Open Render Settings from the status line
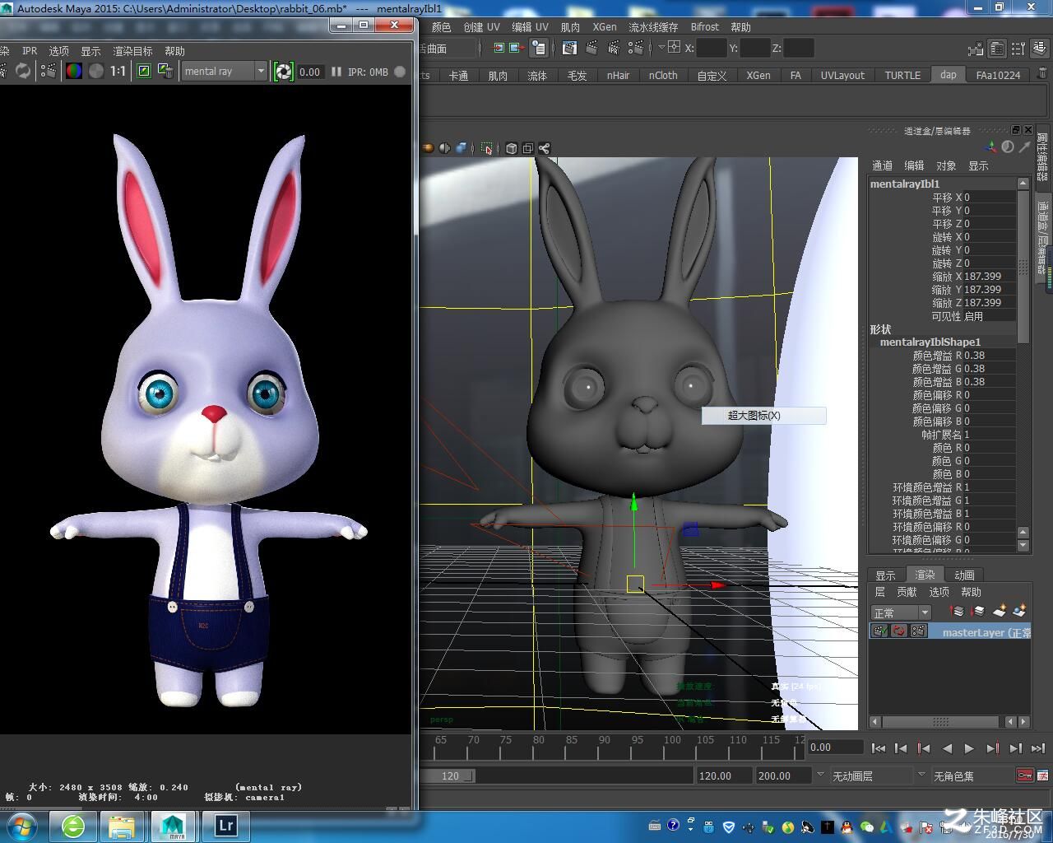The image size is (1053, 843). tap(636, 48)
